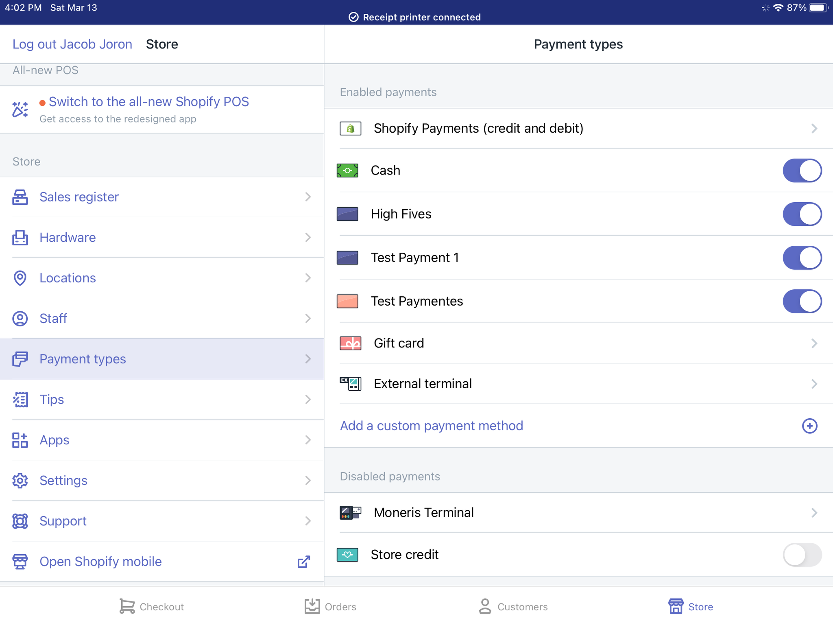This screenshot has height=625, width=833.
Task: Click the Locations pin icon
Action: click(x=20, y=278)
